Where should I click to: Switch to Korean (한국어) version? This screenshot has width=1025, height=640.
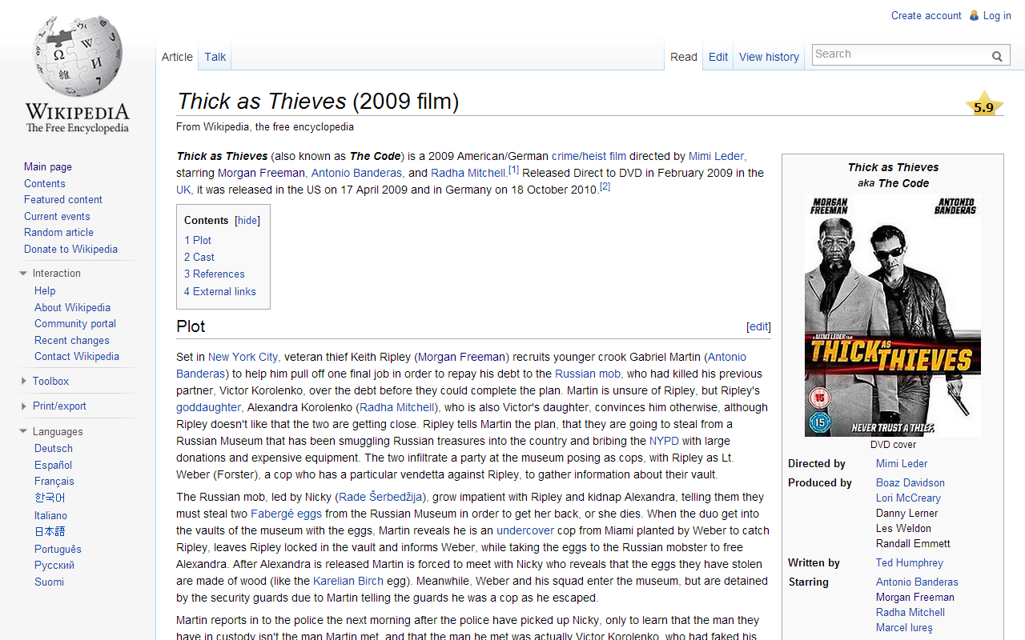click(50, 498)
